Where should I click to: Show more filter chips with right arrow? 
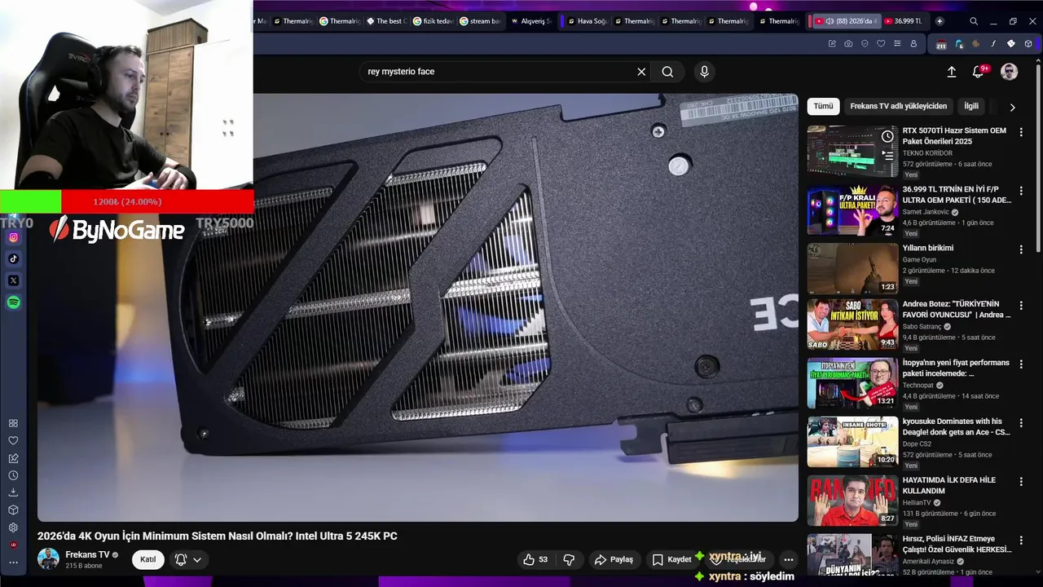(x=1012, y=107)
